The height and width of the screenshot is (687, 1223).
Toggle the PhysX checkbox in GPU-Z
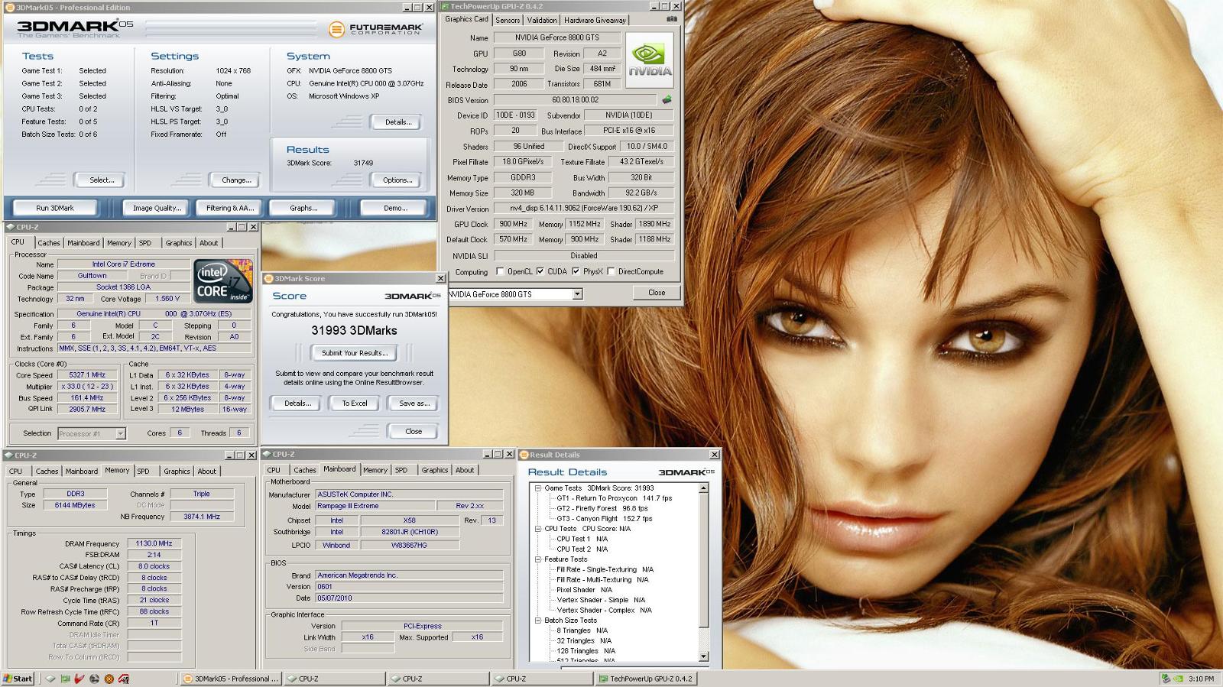click(x=576, y=271)
